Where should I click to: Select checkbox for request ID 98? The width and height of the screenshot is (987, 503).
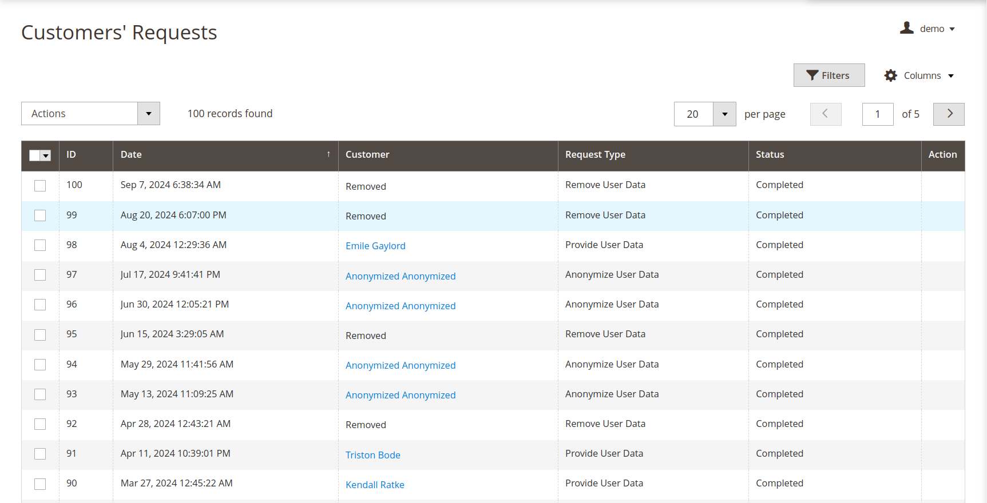click(x=40, y=245)
